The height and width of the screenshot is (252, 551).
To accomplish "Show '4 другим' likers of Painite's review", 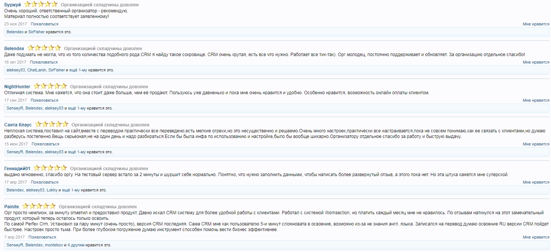I will point(76,245).
